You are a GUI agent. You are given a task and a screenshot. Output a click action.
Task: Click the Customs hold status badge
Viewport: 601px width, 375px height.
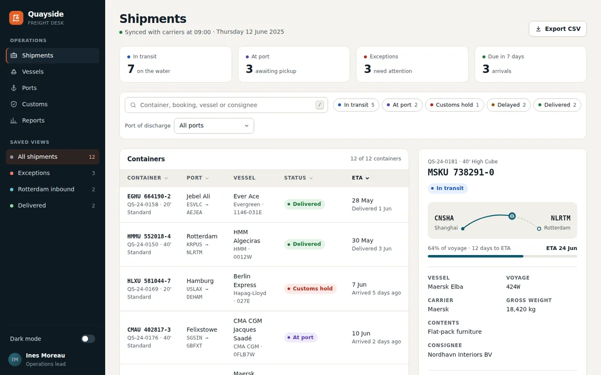(x=311, y=288)
